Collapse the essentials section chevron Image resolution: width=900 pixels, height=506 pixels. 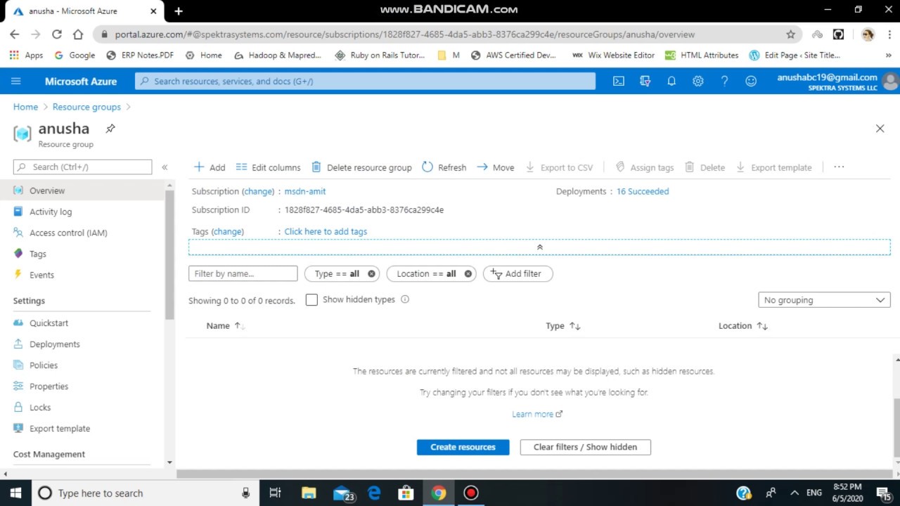(539, 247)
